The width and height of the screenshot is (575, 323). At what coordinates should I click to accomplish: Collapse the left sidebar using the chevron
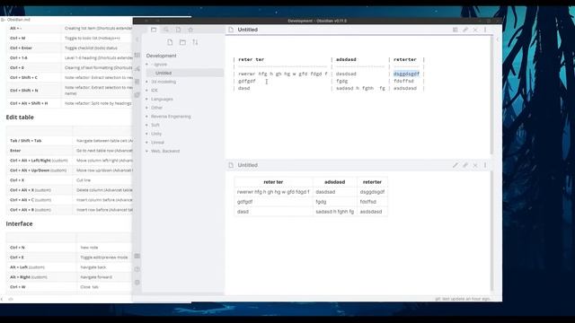137,39
